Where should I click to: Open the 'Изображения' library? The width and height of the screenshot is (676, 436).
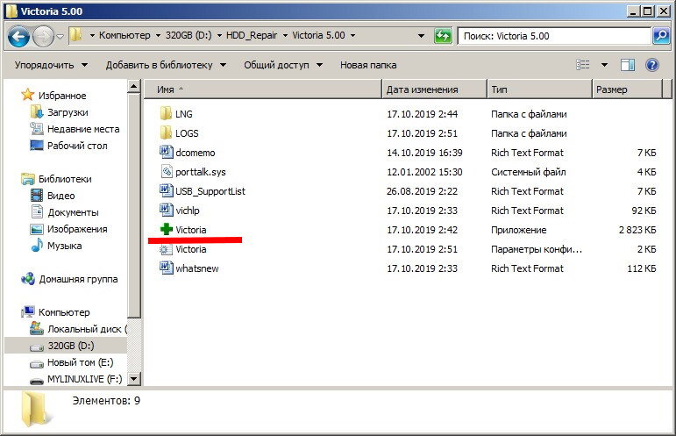77,229
